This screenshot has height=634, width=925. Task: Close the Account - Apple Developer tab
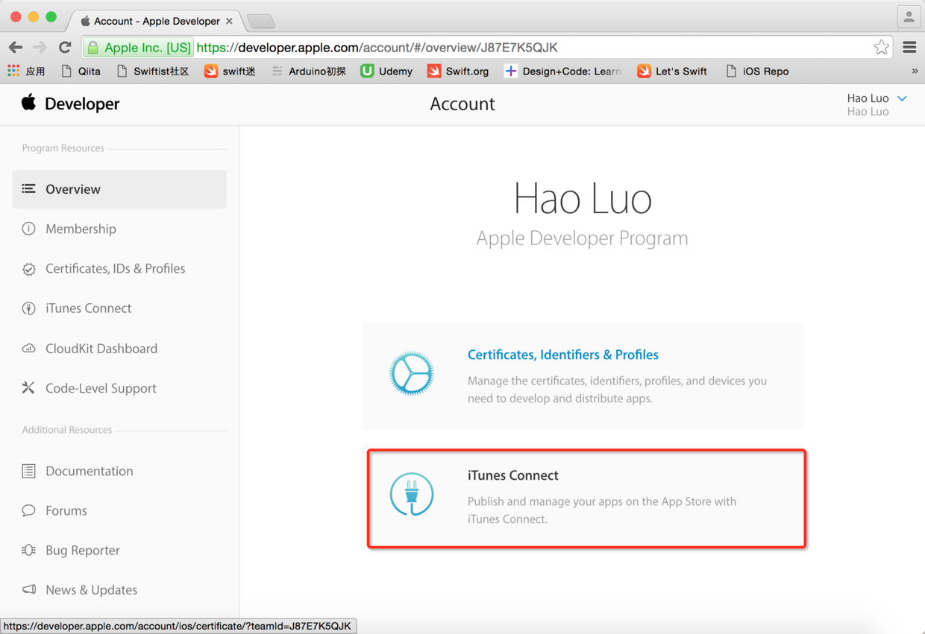(x=229, y=21)
